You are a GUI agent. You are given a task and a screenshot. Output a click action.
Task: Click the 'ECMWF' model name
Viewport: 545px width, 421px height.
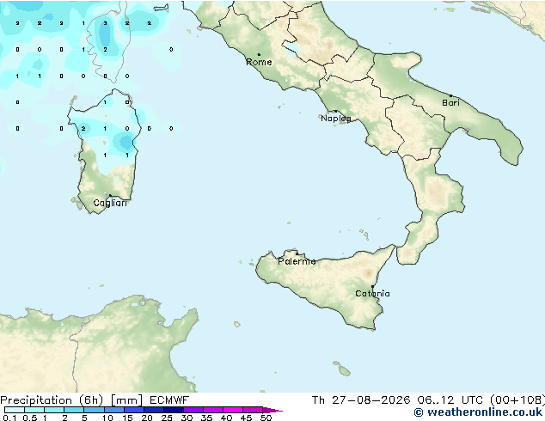(x=169, y=400)
